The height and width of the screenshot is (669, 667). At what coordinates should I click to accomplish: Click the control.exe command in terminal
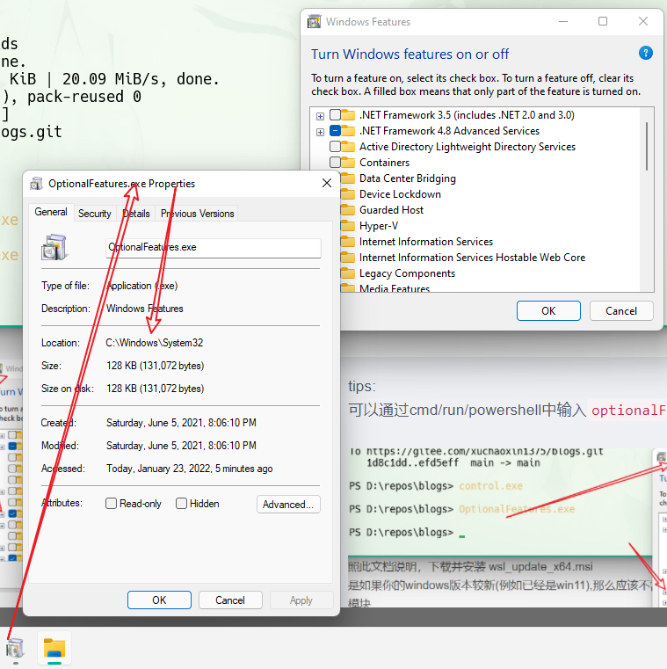tap(490, 485)
